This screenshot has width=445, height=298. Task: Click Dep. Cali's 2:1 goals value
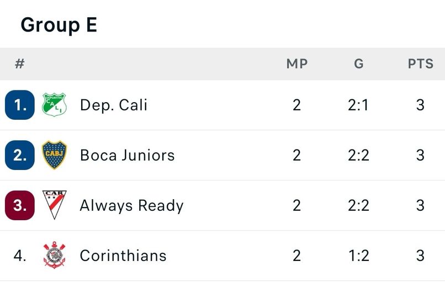point(358,105)
